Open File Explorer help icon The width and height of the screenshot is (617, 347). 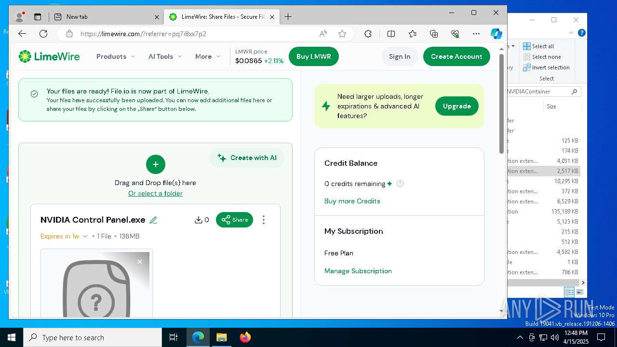tap(582, 33)
